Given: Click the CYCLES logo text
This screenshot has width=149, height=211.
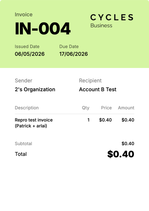Looking at the screenshot, I should coord(112,17).
